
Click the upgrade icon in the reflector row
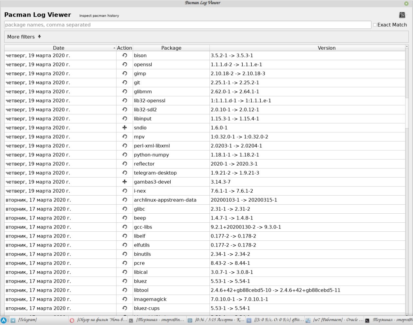(125, 164)
